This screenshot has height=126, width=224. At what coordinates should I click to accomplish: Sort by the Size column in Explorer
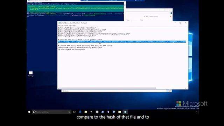tap(141, 20)
